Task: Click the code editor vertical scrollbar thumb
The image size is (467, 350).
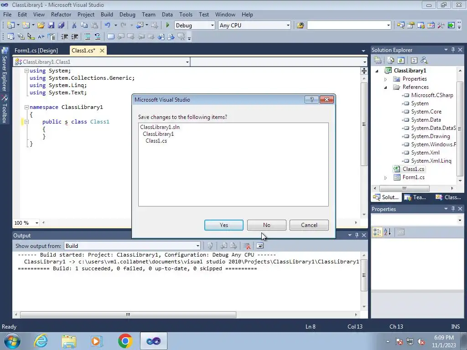Action: point(364,124)
